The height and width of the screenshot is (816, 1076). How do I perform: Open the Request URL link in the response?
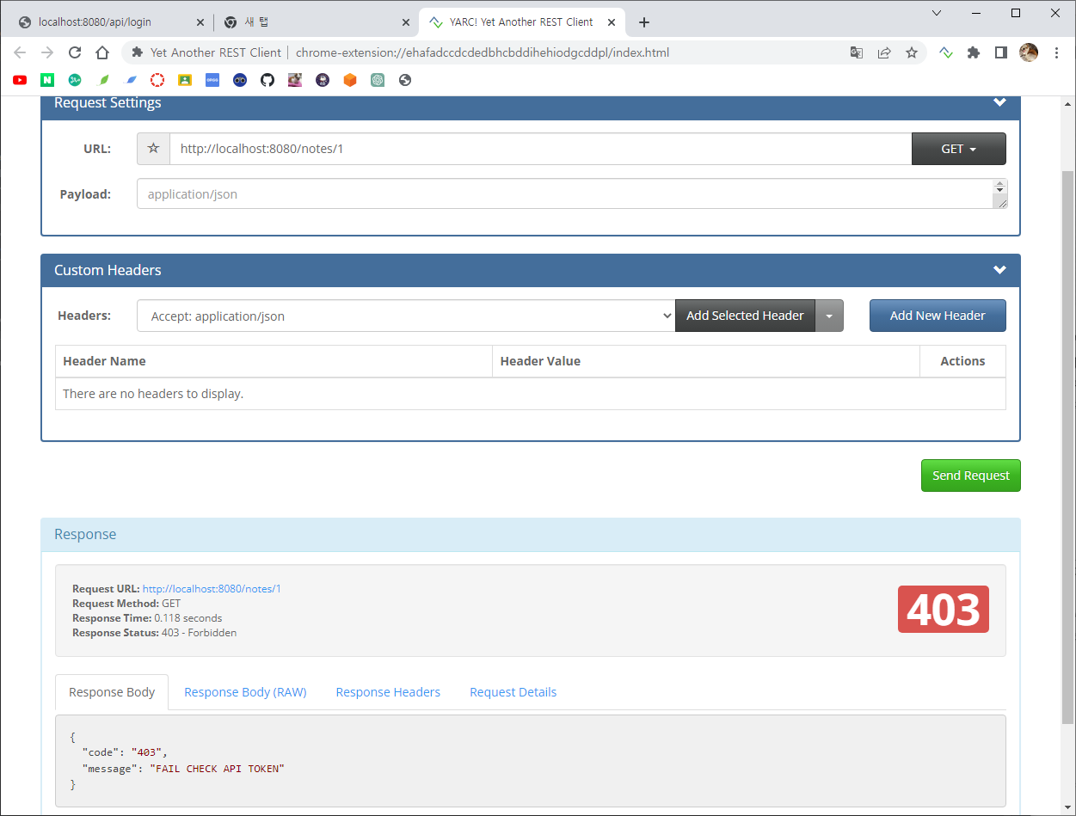pyautogui.click(x=212, y=589)
